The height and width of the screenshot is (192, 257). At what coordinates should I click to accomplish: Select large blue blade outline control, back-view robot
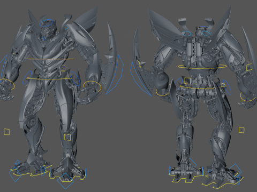pos(141,79)
